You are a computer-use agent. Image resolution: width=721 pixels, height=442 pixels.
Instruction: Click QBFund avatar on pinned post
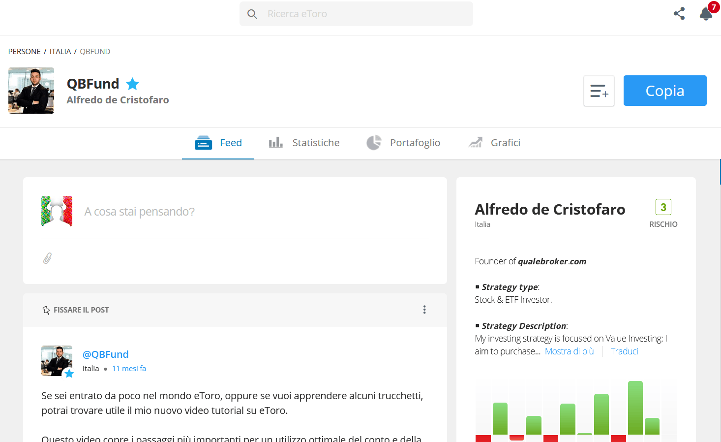tap(57, 361)
